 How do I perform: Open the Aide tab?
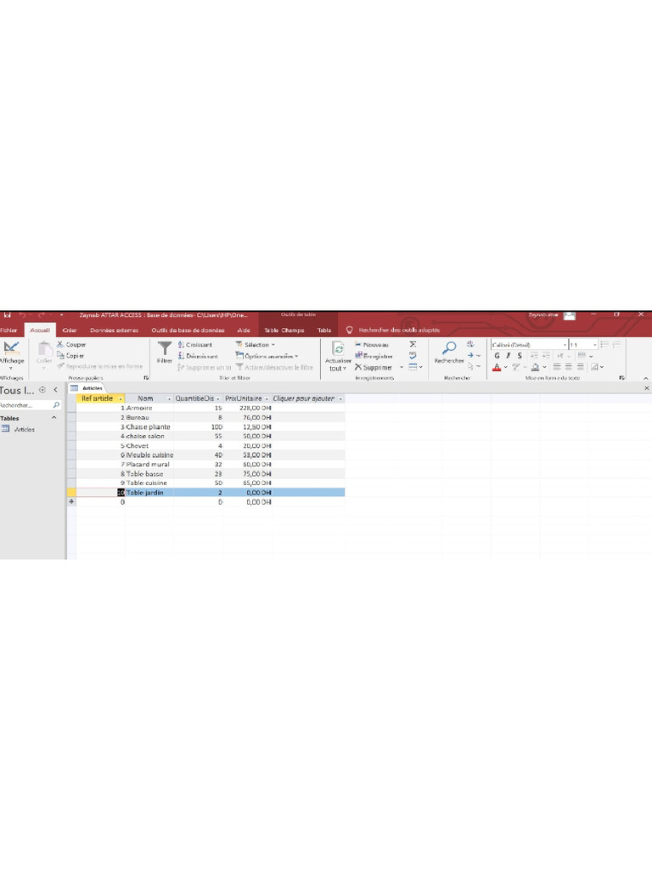tap(244, 330)
